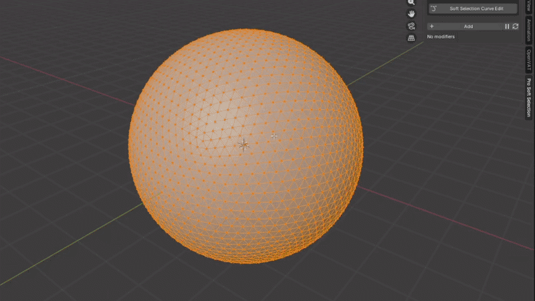Click the refresh arrows icon
This screenshot has width=535, height=301.
tap(515, 26)
